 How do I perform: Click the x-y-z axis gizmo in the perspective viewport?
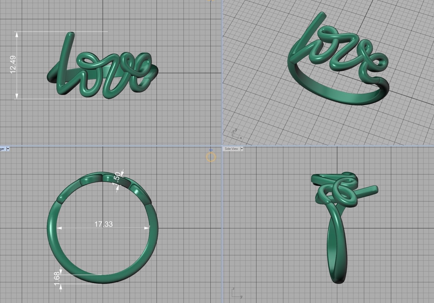pyautogui.click(x=236, y=134)
